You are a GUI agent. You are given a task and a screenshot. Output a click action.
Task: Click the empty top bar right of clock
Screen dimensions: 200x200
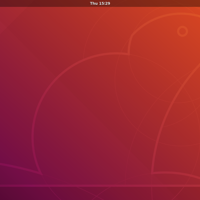[x=156, y=3]
